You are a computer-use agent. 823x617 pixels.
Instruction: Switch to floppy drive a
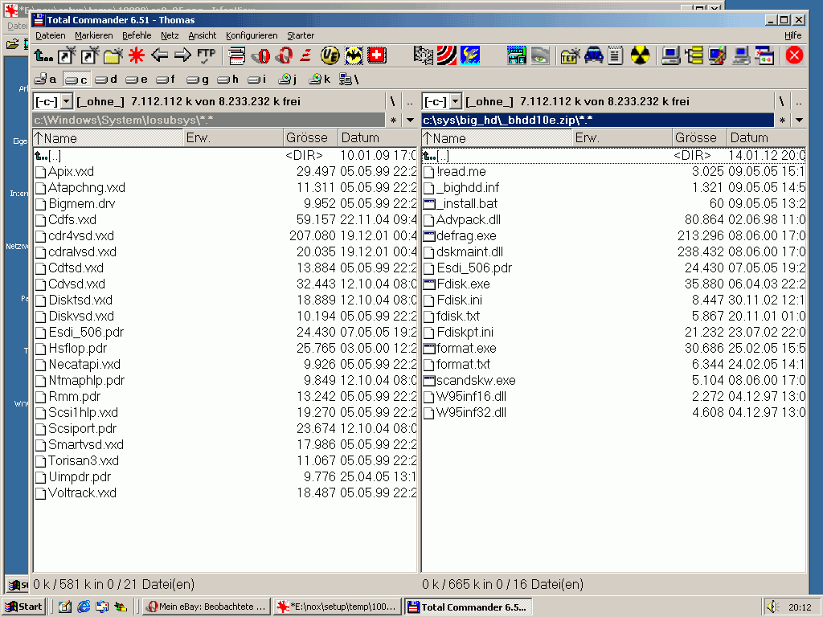pyautogui.click(x=46, y=80)
